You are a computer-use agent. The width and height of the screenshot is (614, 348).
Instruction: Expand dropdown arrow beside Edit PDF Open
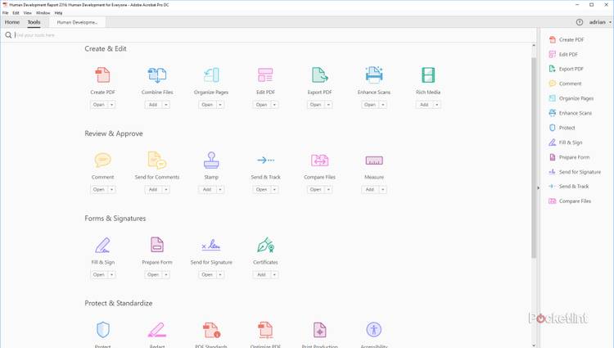click(274, 105)
